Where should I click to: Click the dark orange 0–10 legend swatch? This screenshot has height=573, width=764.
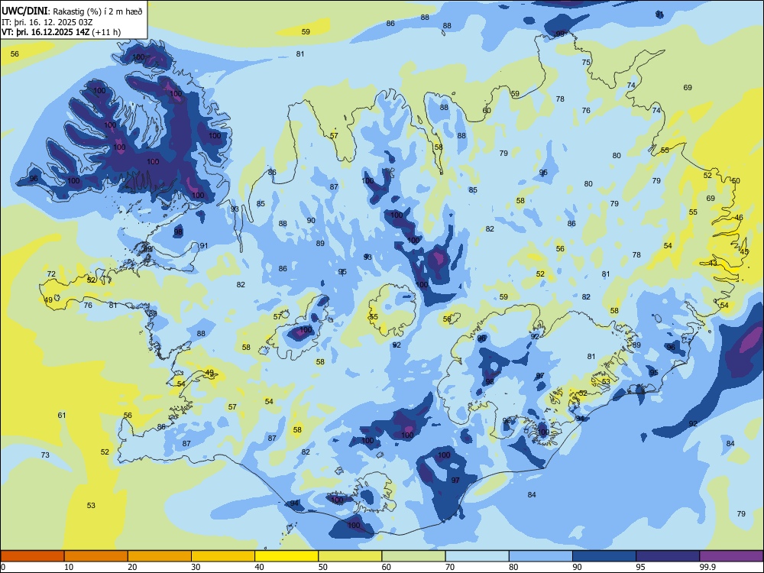[32, 556]
